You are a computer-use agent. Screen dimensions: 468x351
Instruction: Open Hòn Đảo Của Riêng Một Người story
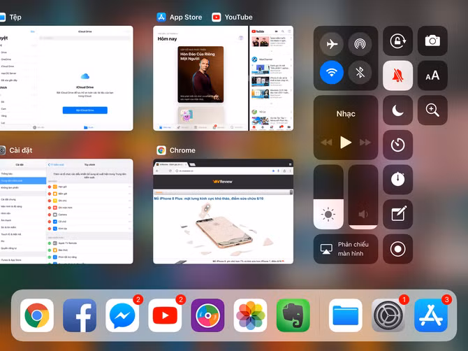200,74
